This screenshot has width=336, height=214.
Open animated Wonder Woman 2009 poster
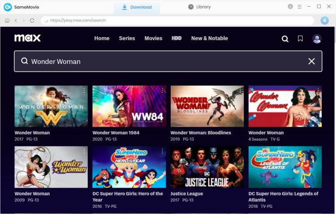pyautogui.click(x=51, y=167)
